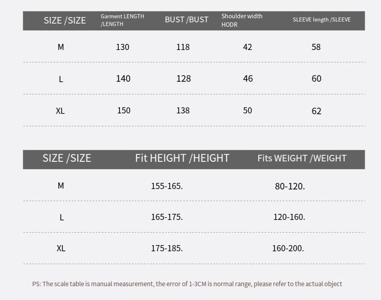Select the weight range 160-200
The height and width of the screenshot is (300, 381).
coord(288,249)
